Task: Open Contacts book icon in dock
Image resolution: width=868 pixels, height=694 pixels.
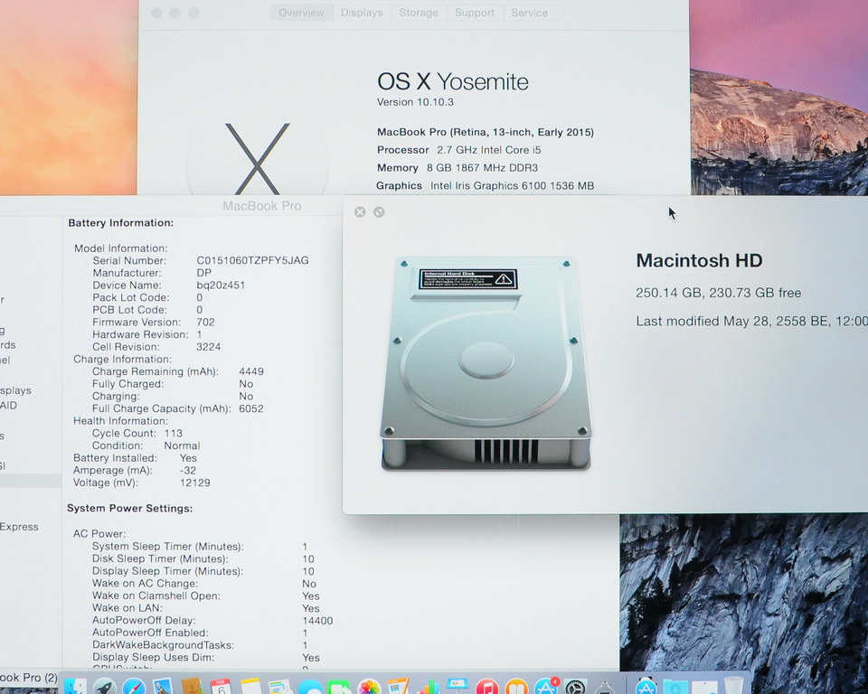Action: pyautogui.click(x=192, y=686)
